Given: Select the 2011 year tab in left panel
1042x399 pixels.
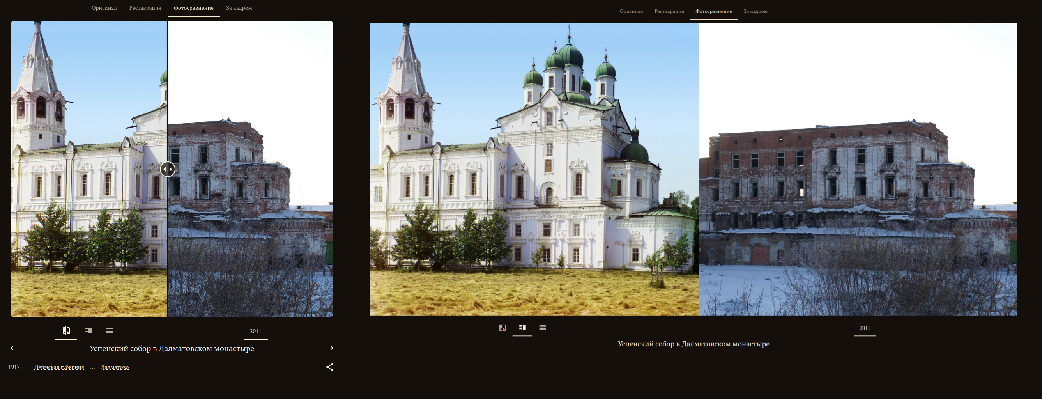Looking at the screenshot, I should 255,332.
